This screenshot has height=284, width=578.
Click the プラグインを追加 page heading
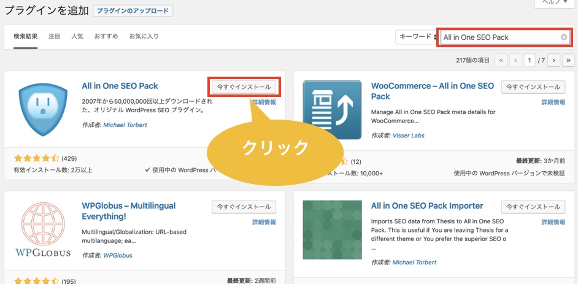click(x=46, y=10)
